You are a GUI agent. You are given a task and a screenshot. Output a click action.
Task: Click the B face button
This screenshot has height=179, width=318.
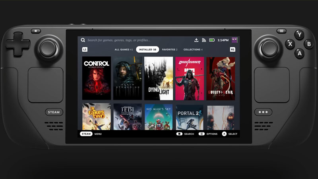point(309,44)
